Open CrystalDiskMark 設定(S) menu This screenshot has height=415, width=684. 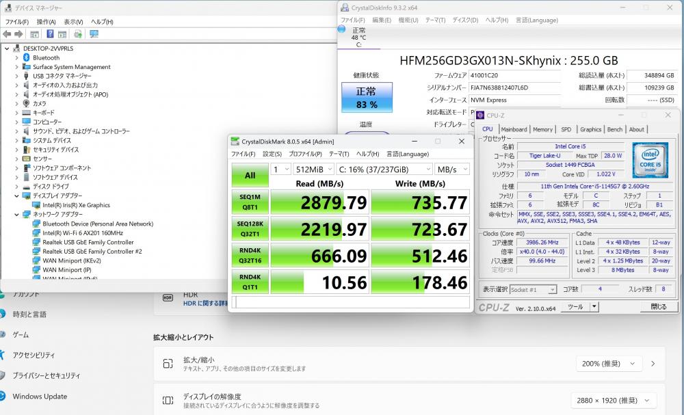click(x=272, y=154)
